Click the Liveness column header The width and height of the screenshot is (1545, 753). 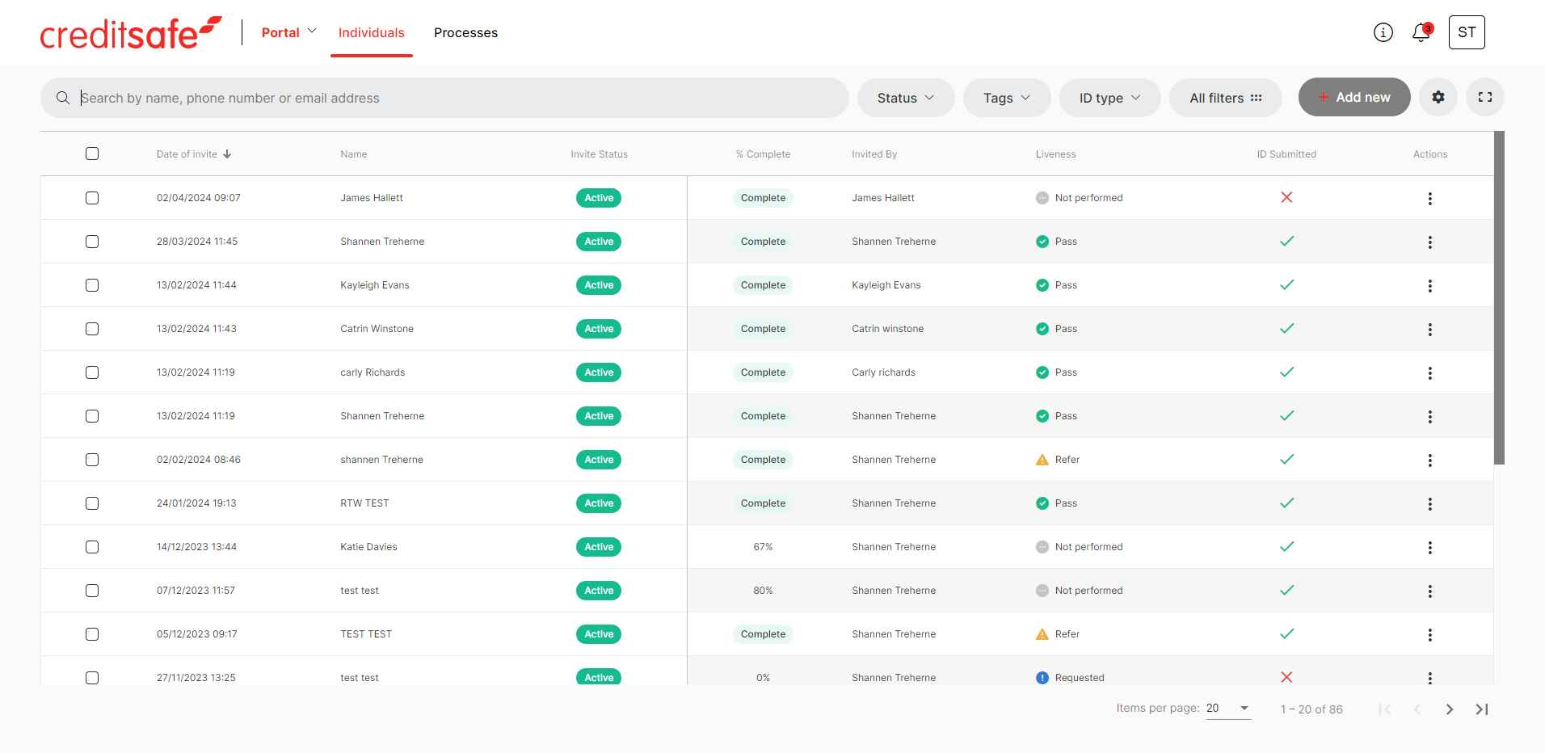[x=1055, y=154]
